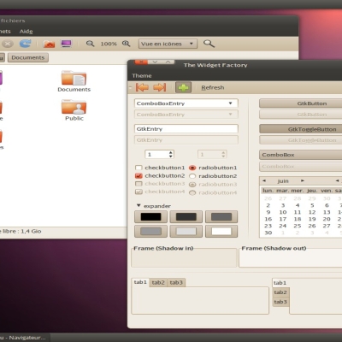Click the zoom in magnifier icon
The width and height of the screenshot is (342, 342).
coord(126,44)
